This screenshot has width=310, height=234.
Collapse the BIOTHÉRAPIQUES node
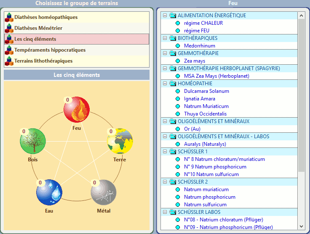[x=165, y=38]
